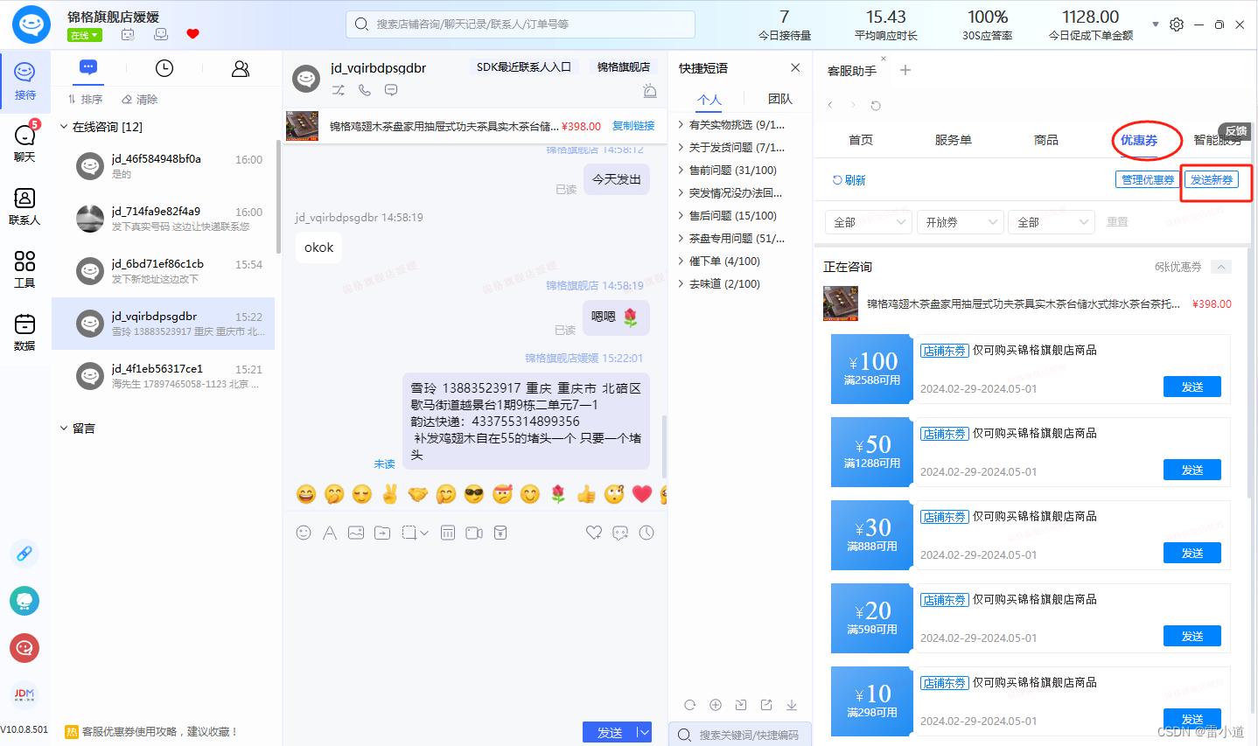Show the contacts person tab
Screen dimensions: 1258x746
point(241,68)
